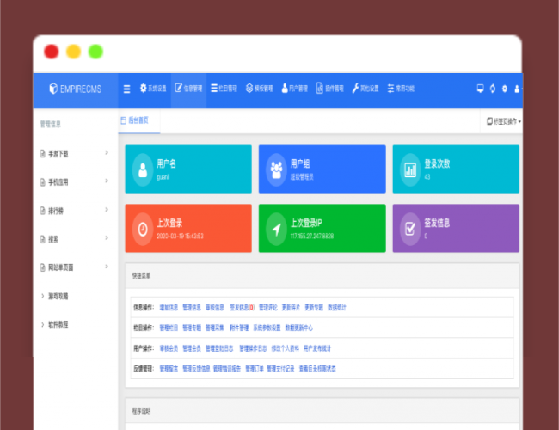Click the 上次登录 clock icon

click(x=143, y=229)
